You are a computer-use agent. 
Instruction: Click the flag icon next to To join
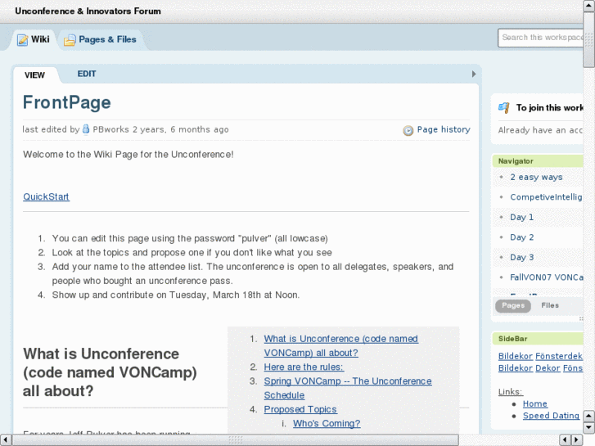503,108
